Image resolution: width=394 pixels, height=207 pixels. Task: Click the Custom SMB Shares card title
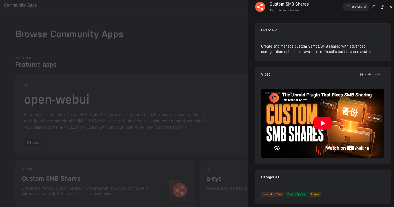tap(51, 178)
